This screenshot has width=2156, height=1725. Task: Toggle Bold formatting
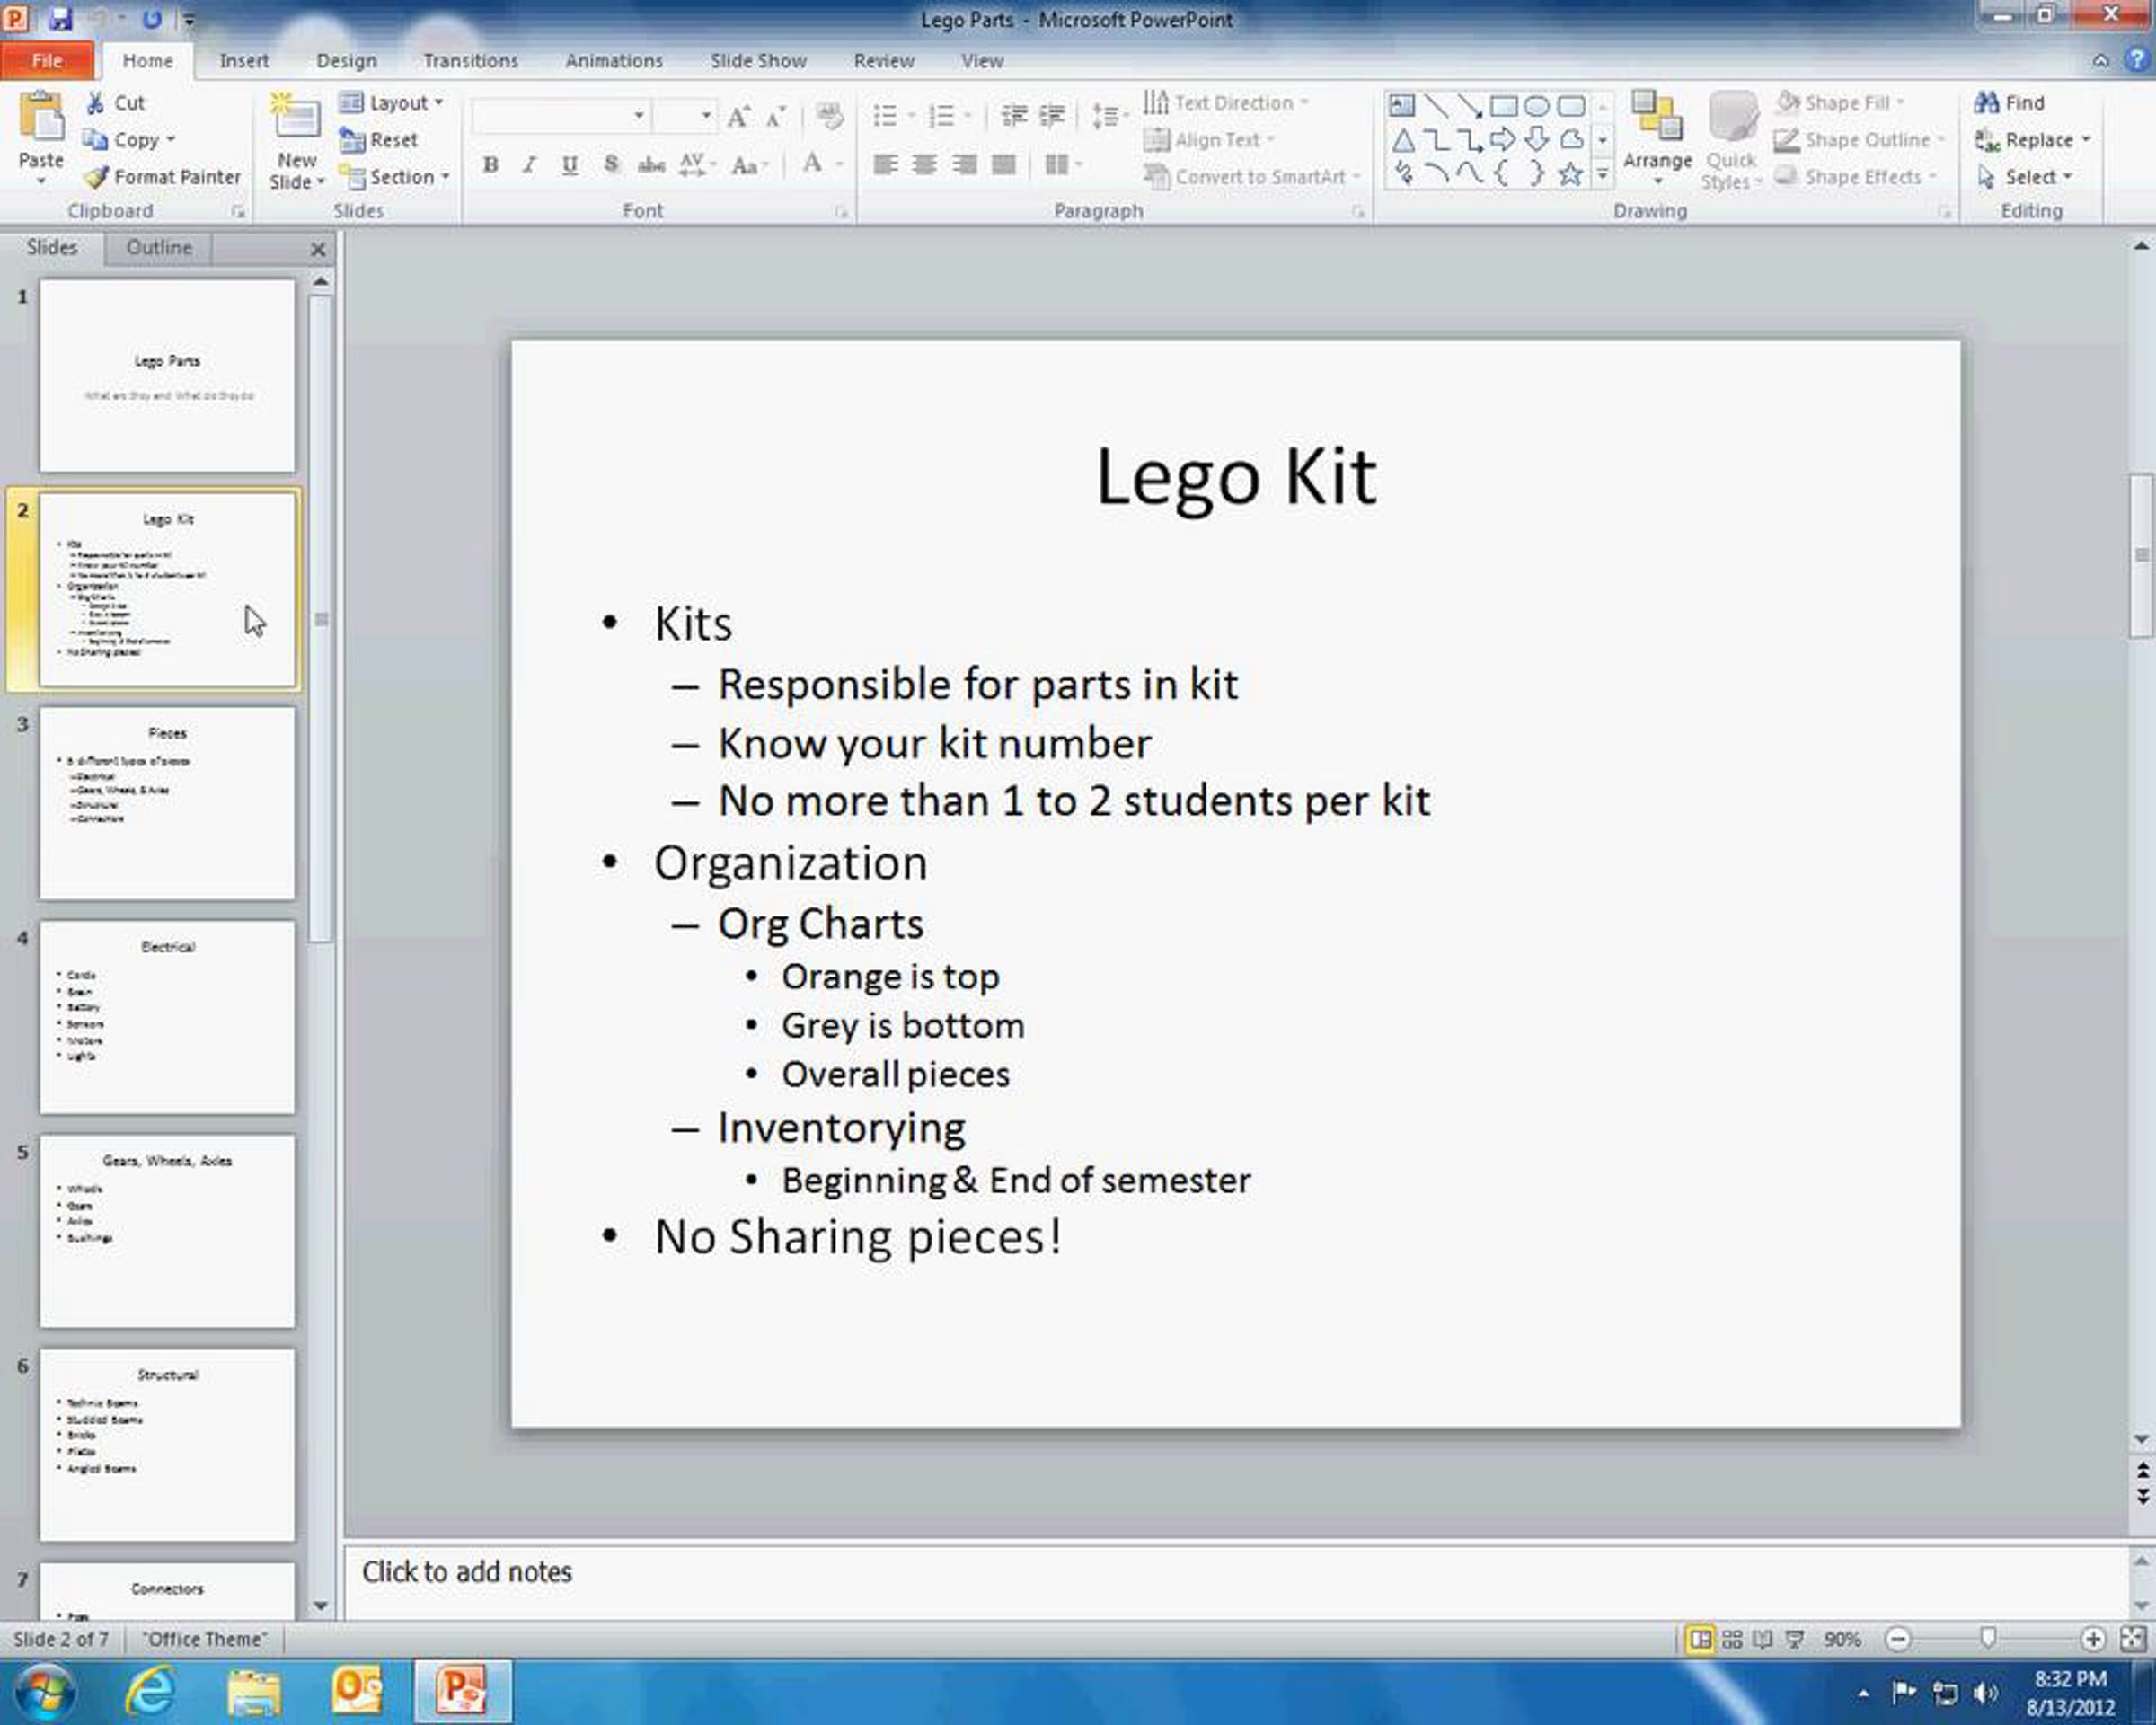tap(490, 165)
